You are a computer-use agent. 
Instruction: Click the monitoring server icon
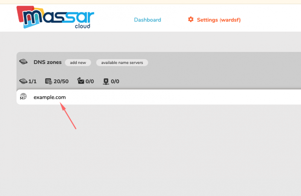[106, 81]
